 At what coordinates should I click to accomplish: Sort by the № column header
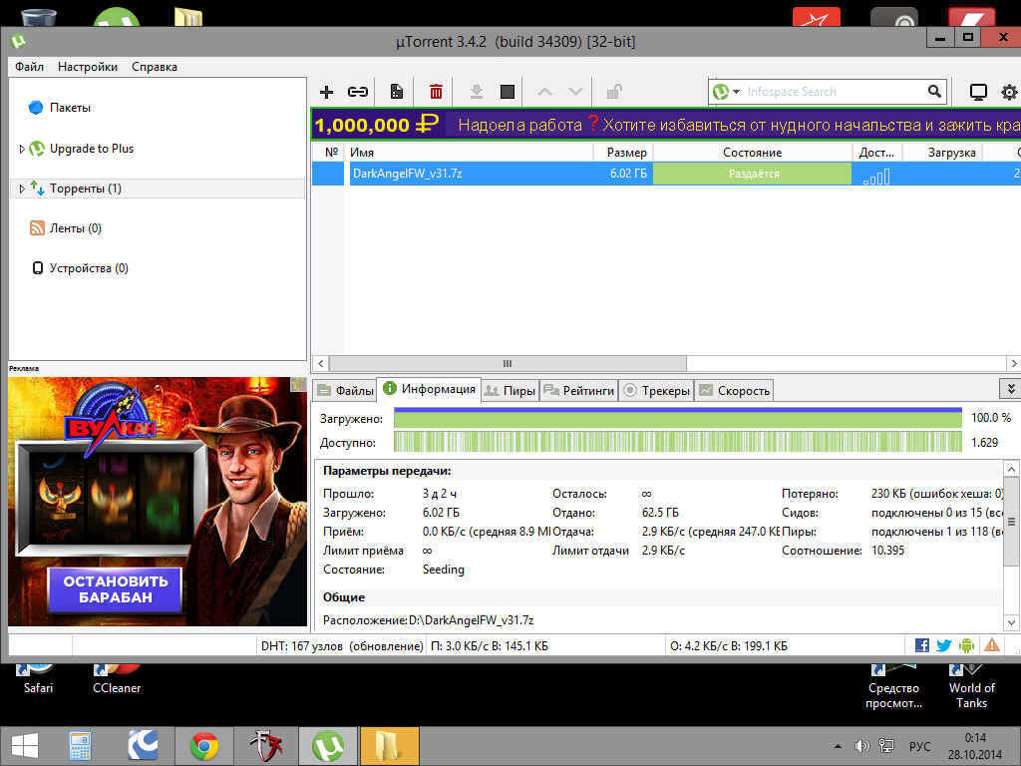329,153
